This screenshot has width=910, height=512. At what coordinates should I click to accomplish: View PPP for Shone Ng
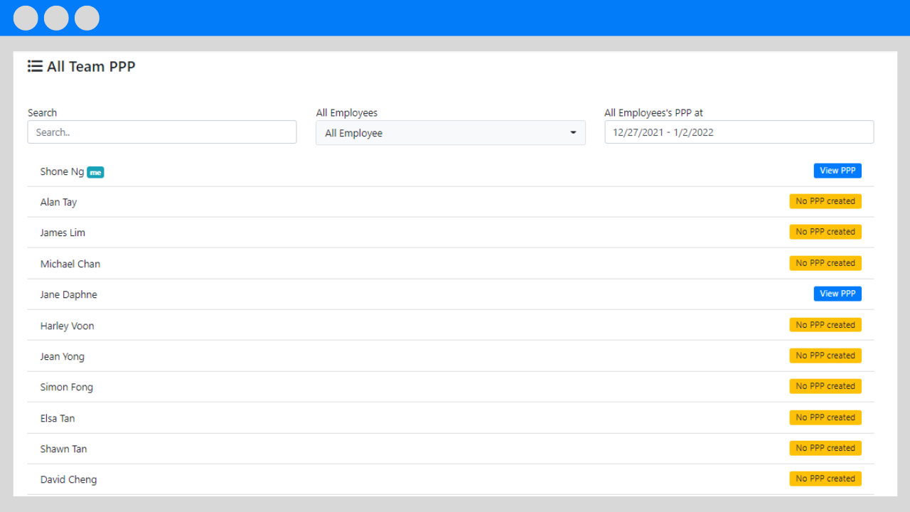(x=837, y=171)
